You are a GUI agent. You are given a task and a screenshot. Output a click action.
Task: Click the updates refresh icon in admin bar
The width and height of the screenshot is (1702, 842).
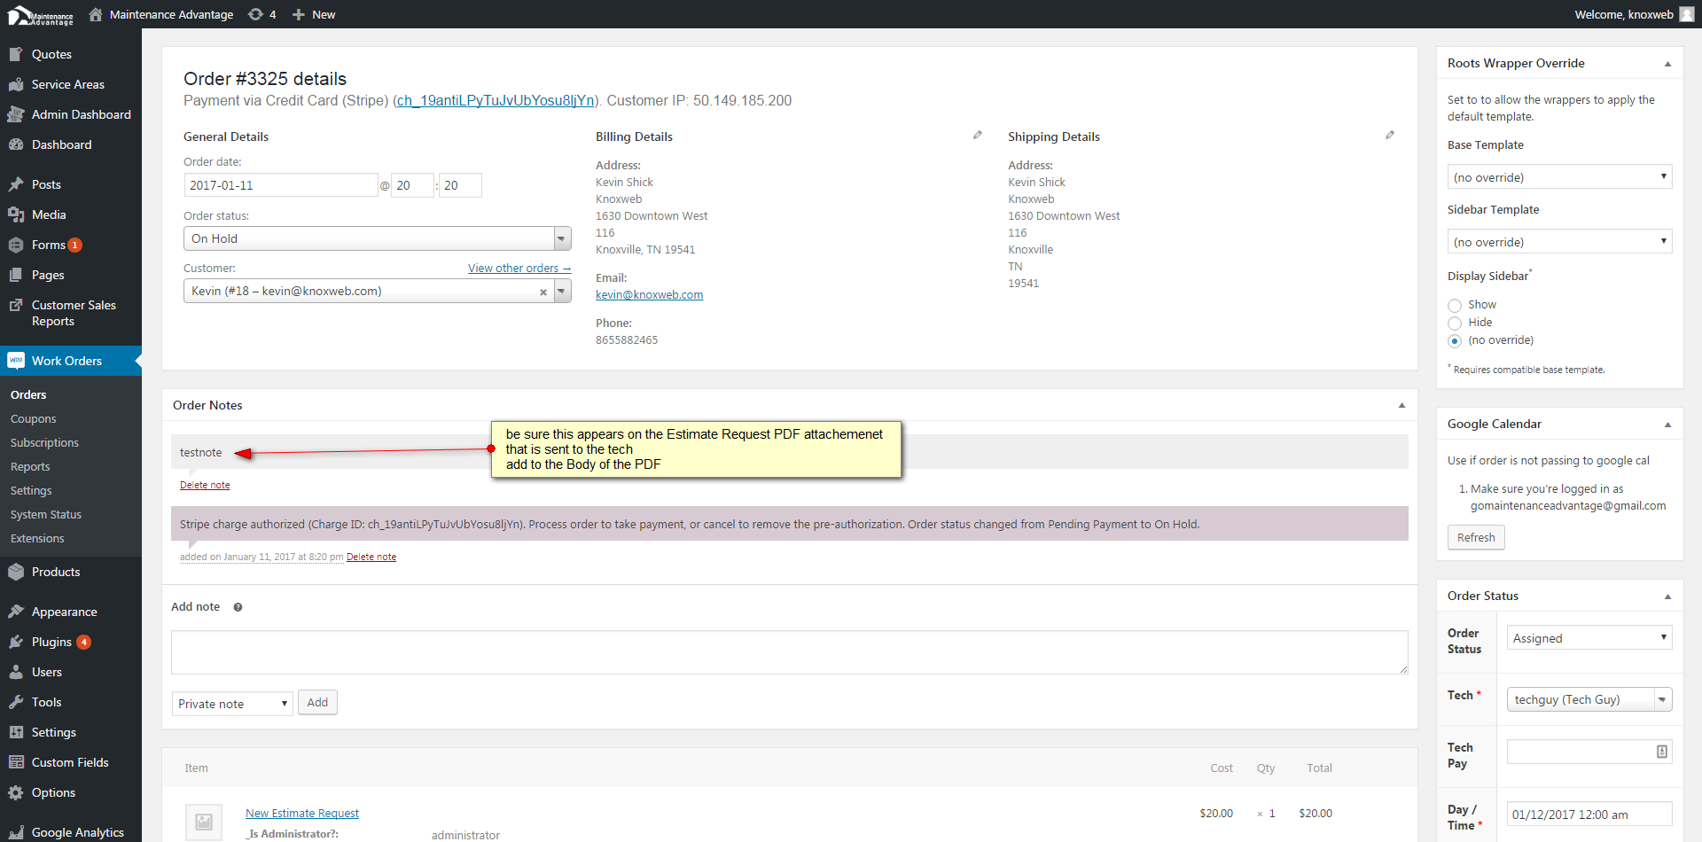pyautogui.click(x=255, y=14)
